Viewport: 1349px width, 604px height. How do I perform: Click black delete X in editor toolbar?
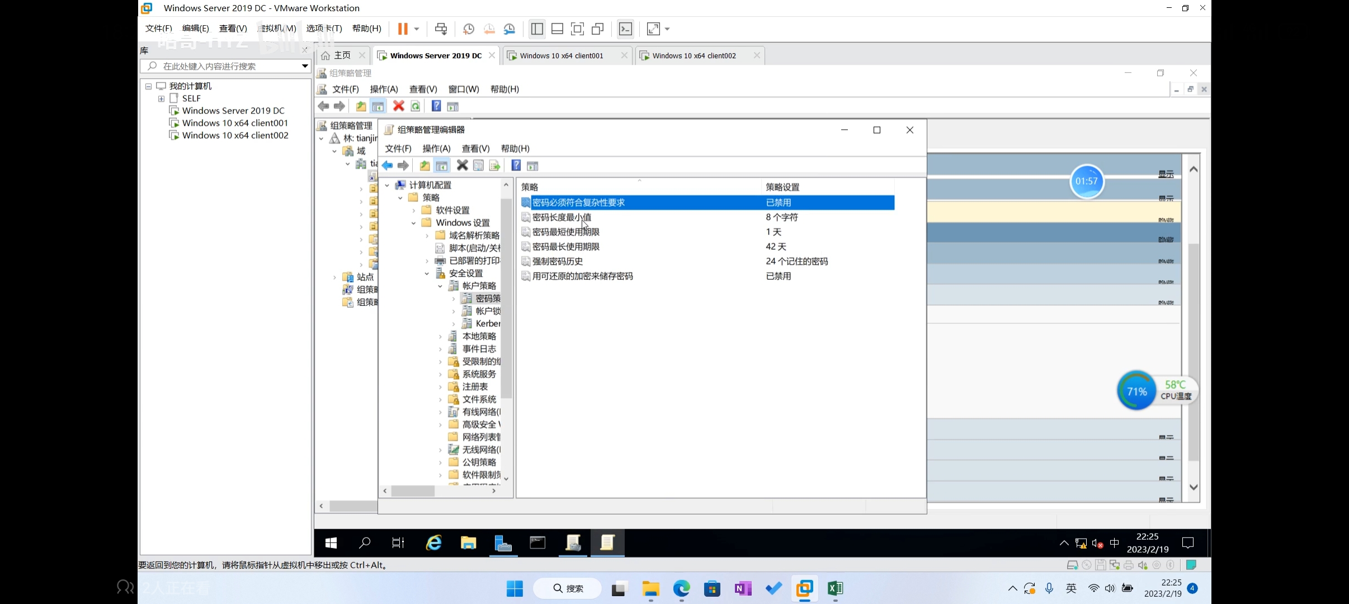click(x=462, y=166)
